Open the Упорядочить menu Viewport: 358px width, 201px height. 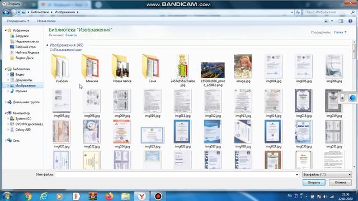coord(18,21)
